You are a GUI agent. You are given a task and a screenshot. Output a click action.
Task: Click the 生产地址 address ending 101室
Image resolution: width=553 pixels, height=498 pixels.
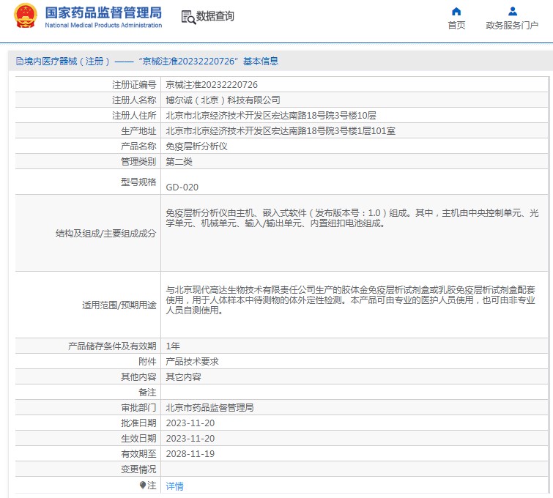pos(281,131)
